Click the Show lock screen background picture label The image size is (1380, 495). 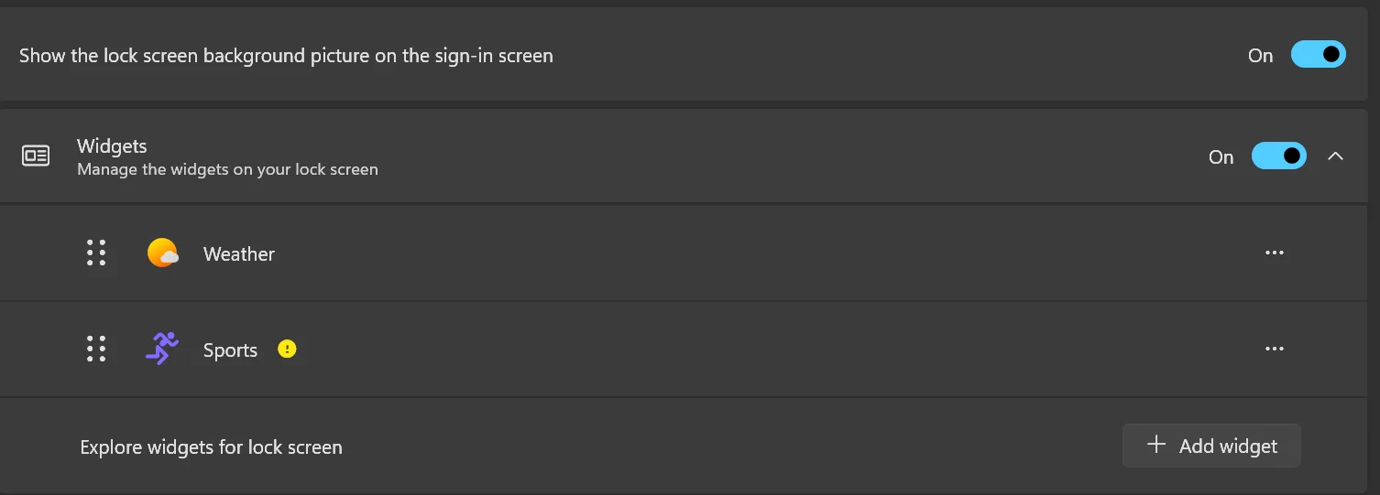coord(286,56)
